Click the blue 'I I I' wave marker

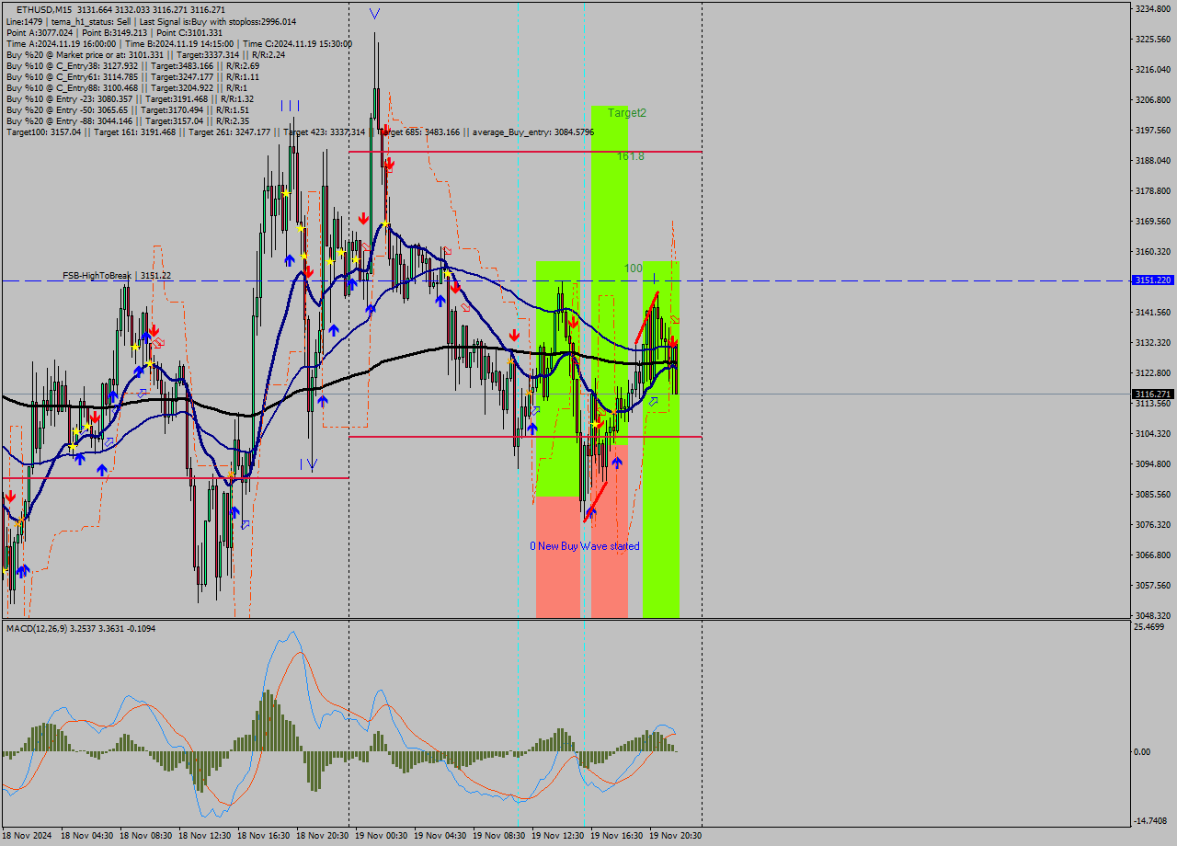(x=291, y=106)
